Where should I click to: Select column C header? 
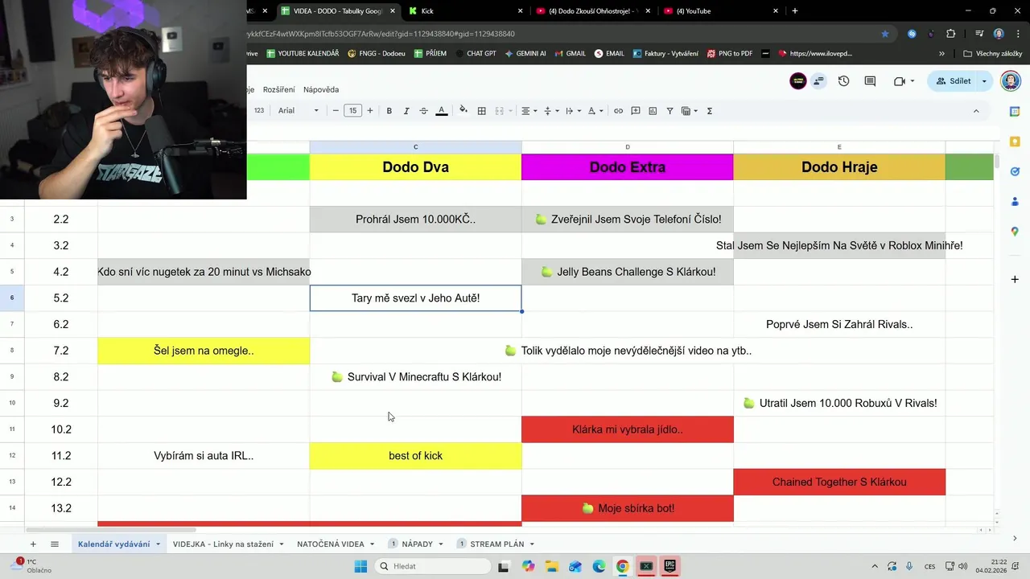coord(415,147)
